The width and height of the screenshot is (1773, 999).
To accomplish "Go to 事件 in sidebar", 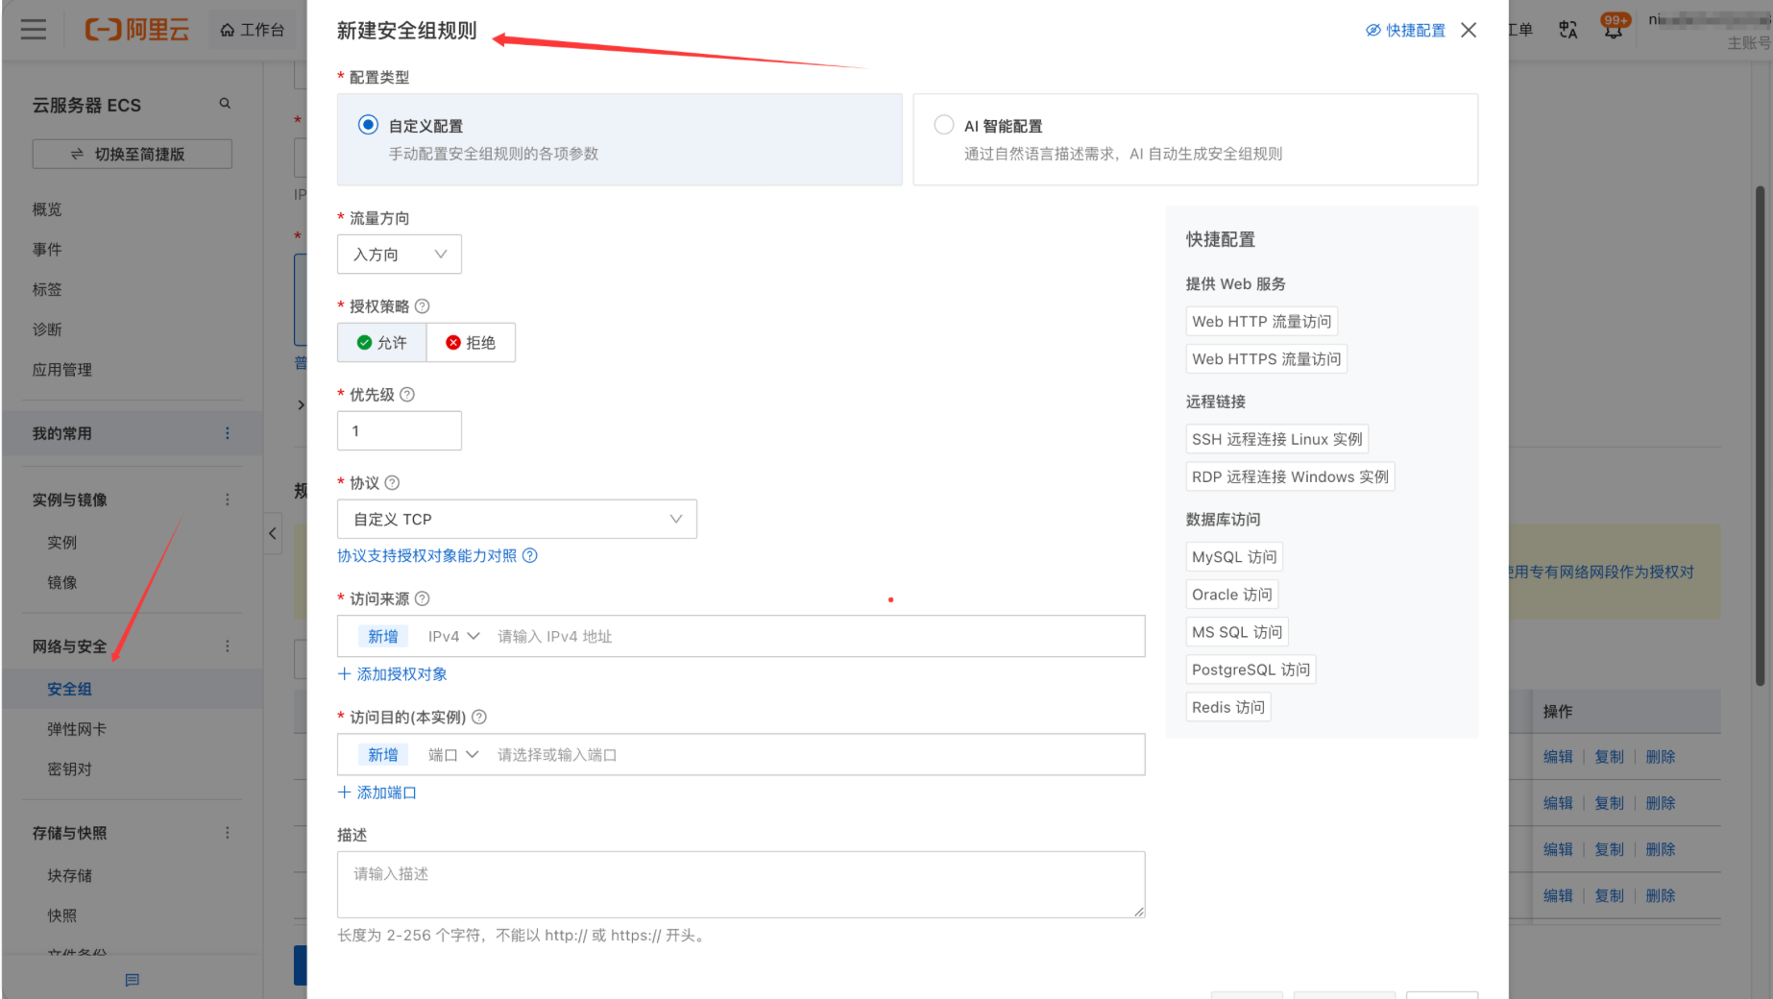I will pyautogui.click(x=47, y=250).
